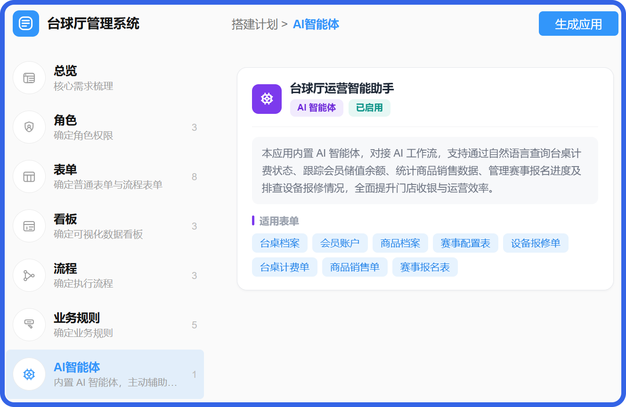Select the 流程 section label
The image size is (626, 407).
point(65,269)
